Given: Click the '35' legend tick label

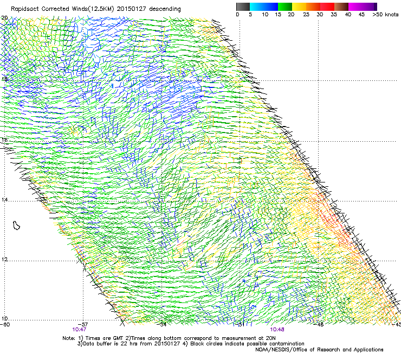Looking at the screenshot, I should tap(334, 15).
